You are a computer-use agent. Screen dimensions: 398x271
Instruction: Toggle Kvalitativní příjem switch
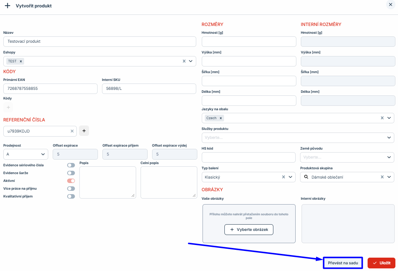point(71,196)
